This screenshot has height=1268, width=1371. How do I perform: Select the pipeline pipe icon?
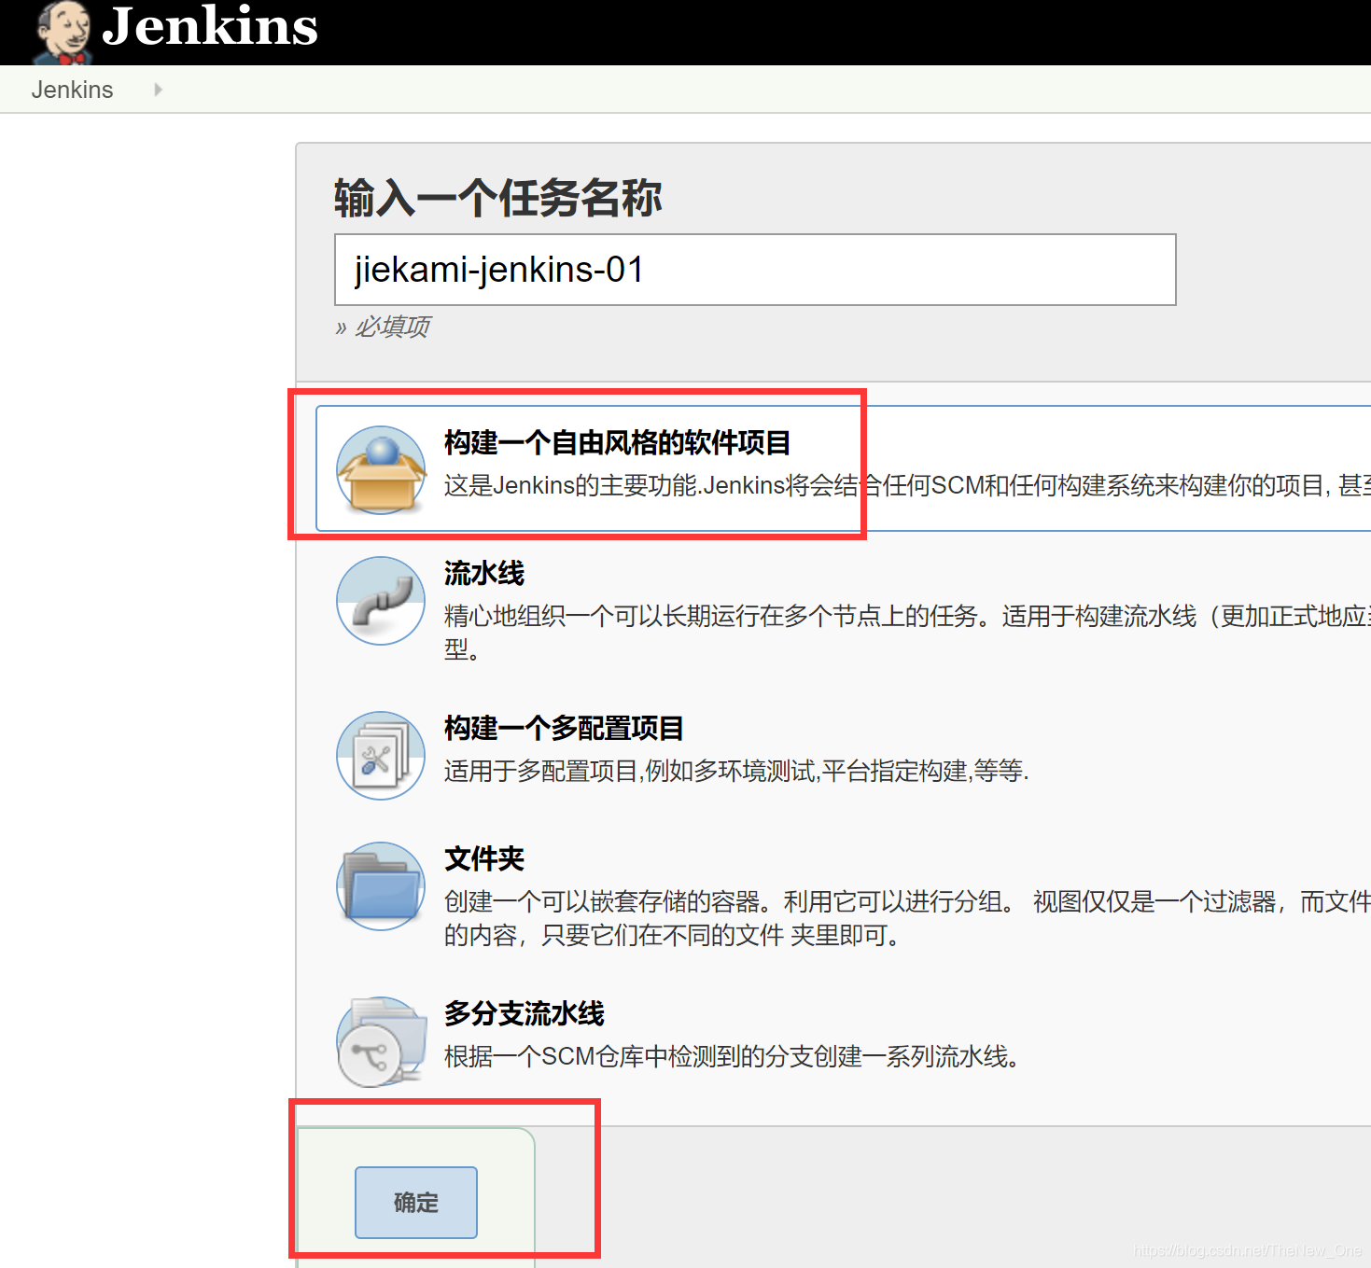(381, 600)
